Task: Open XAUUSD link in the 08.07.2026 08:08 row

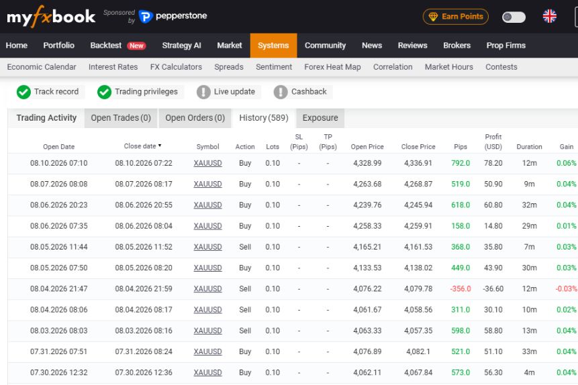Action: coord(207,184)
